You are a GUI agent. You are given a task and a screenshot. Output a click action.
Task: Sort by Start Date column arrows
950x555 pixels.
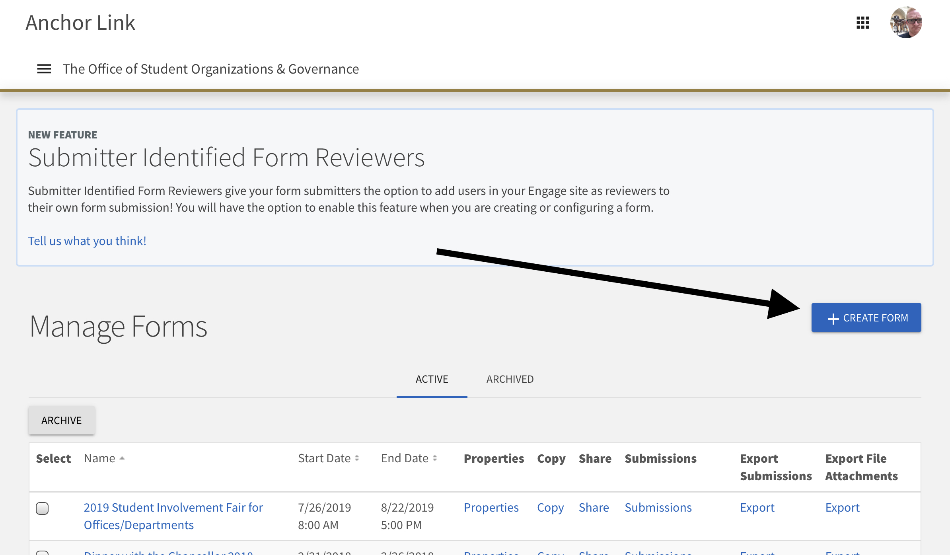(357, 458)
